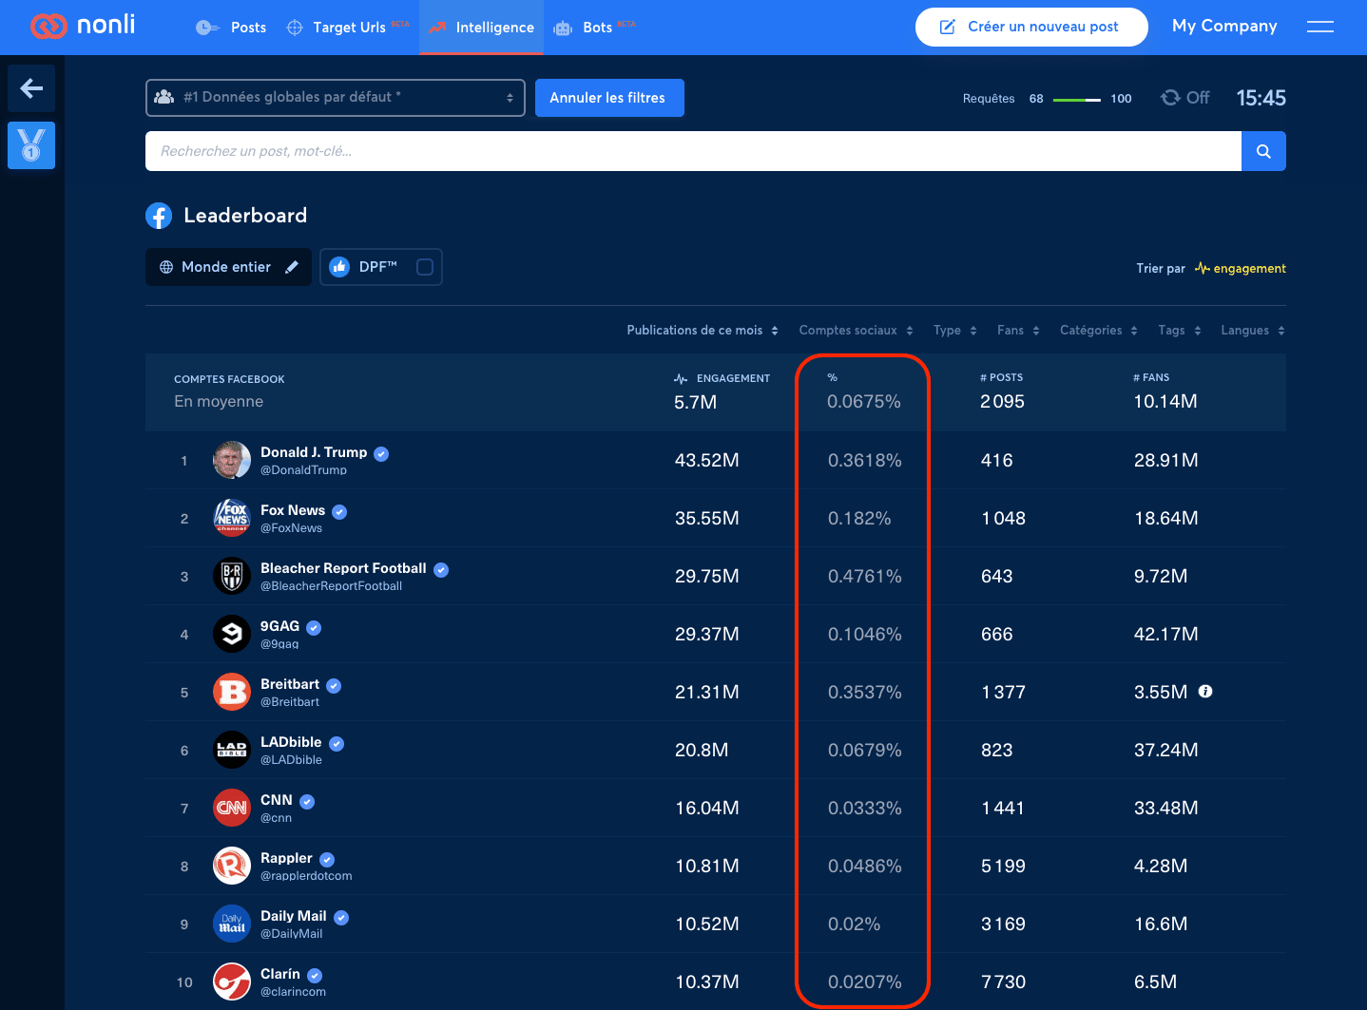
Task: Click the Breitbart logo avatar
Action: 232,692
